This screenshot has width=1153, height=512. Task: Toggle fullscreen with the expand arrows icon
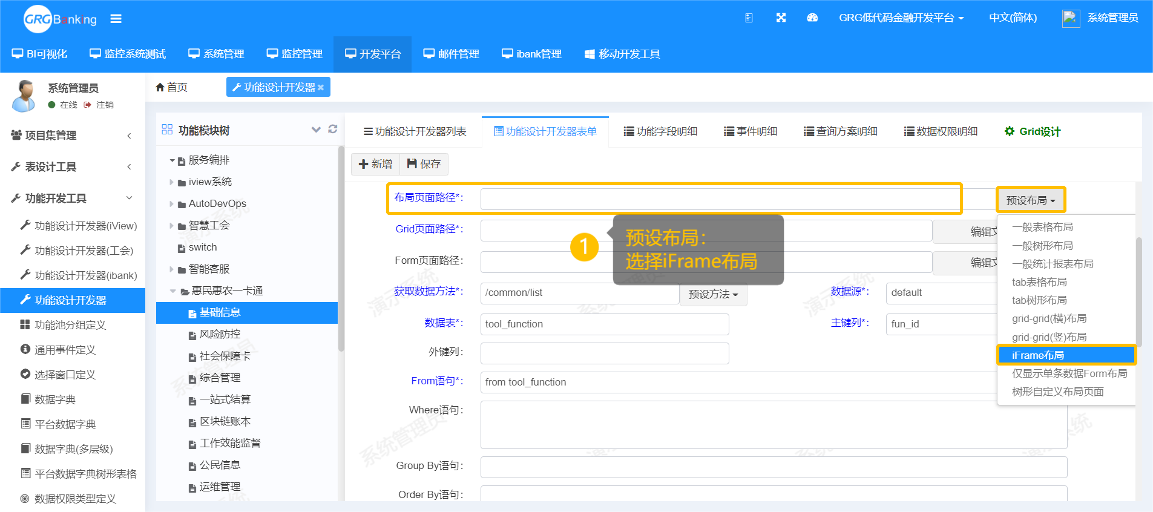(781, 18)
